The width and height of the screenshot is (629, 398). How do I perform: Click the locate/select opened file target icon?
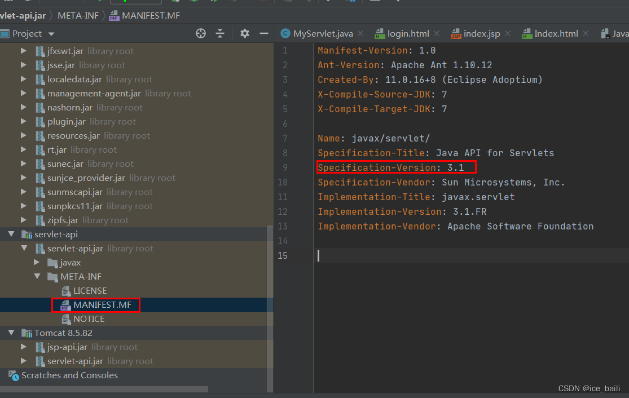click(x=201, y=34)
